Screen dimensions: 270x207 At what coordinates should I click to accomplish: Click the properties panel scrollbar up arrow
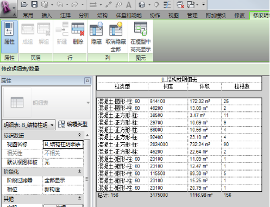point(87,135)
